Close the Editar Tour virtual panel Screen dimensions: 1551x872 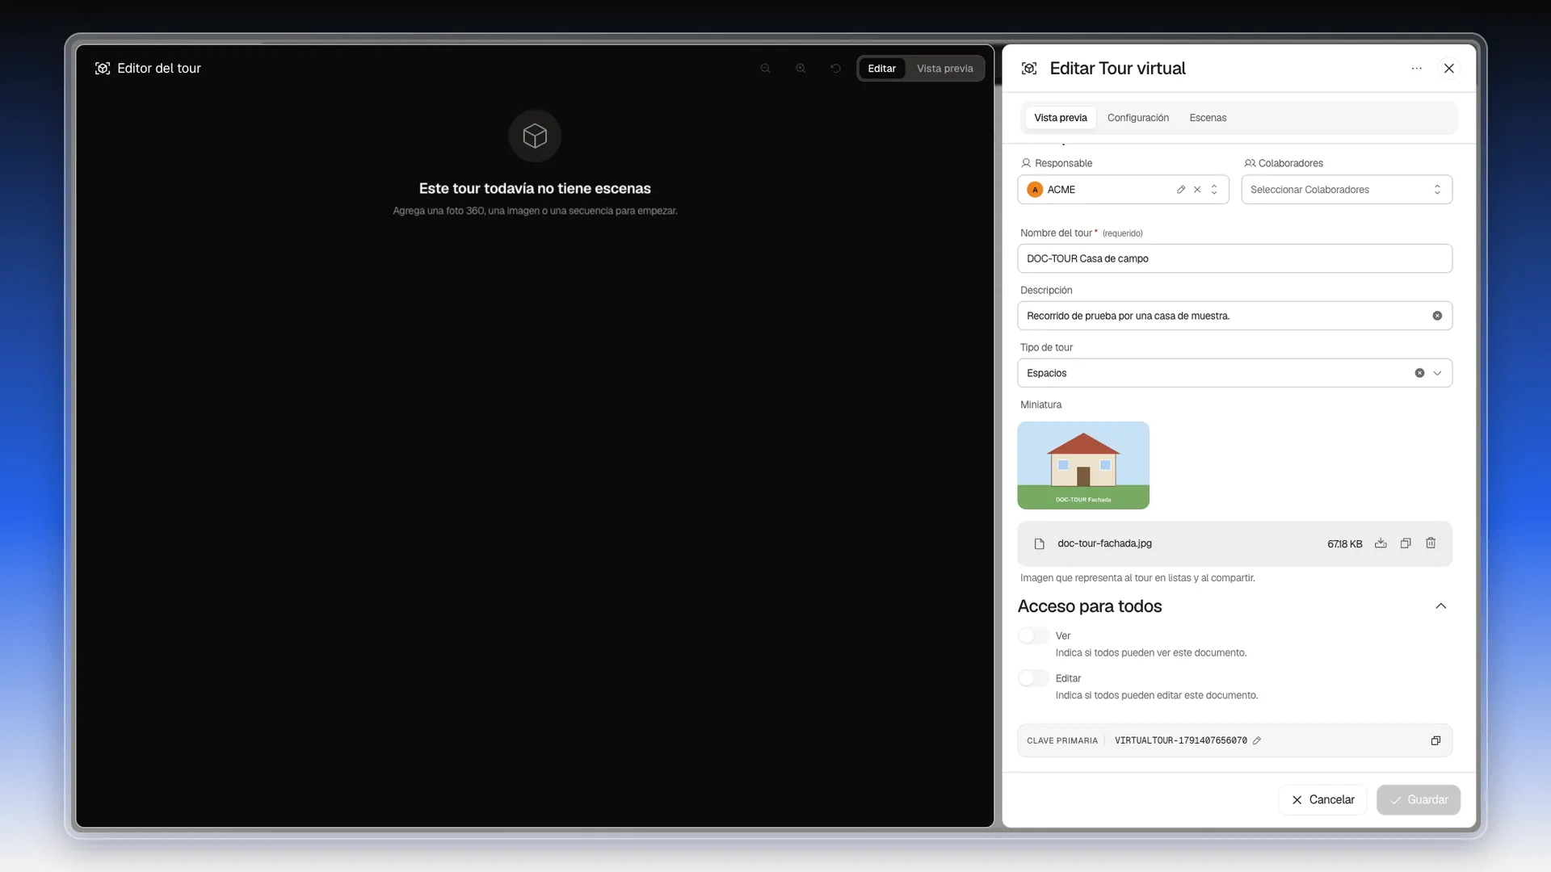pos(1449,69)
